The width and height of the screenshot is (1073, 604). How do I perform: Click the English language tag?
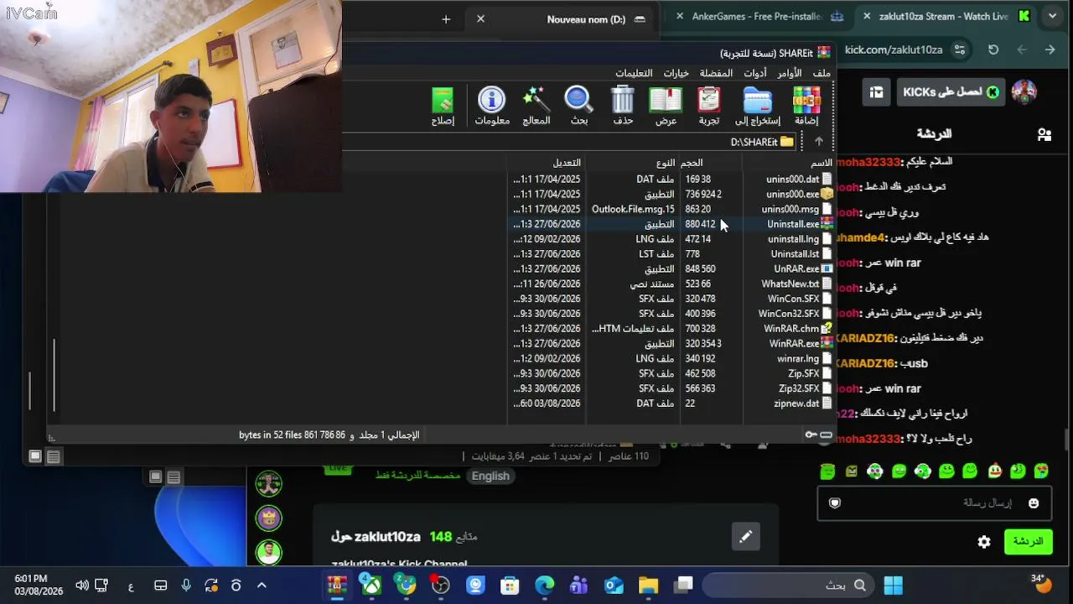(490, 476)
